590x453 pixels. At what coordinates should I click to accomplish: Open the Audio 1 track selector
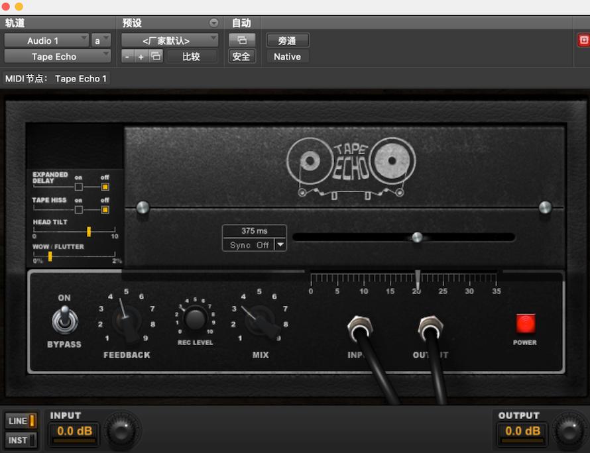click(46, 40)
